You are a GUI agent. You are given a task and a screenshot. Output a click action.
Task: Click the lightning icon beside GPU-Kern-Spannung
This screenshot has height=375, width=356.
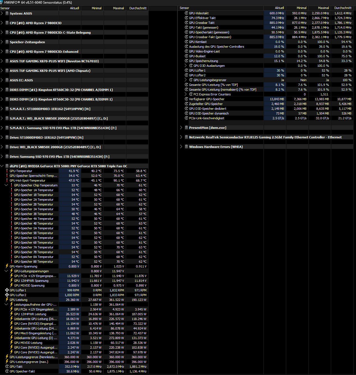click(x=7, y=266)
